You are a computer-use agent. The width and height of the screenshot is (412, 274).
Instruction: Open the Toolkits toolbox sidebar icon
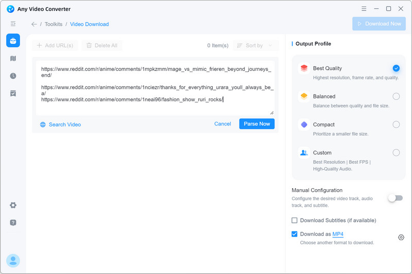[x=13, y=41]
